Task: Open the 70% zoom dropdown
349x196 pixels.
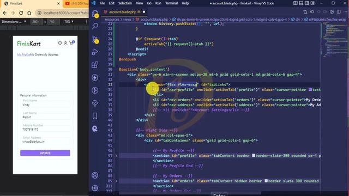Action: [x=69, y=22]
